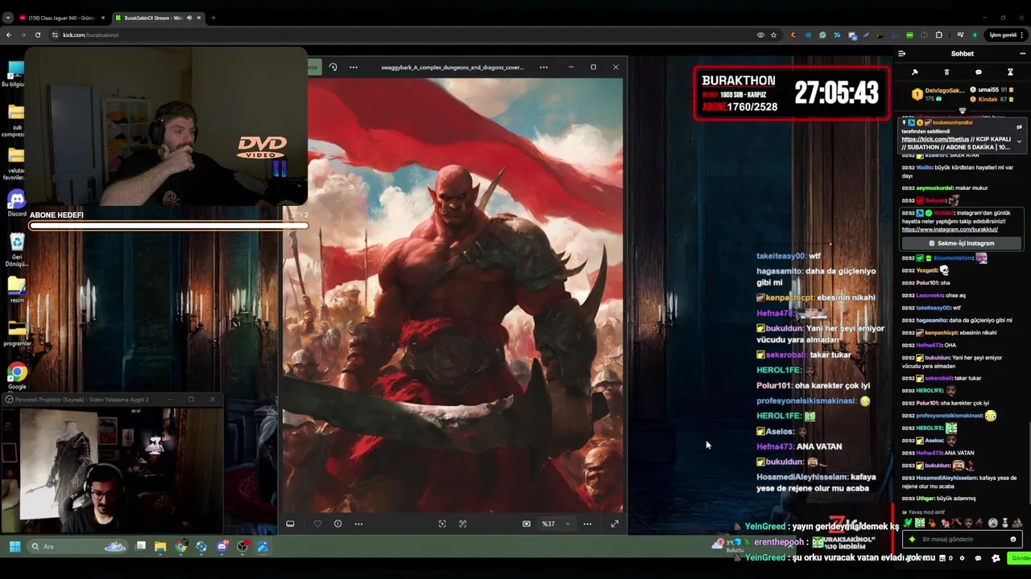This screenshot has width=1031, height=579.
Task: Collapse the Sohbet chat panel arrow icon
Action: [x=901, y=54]
